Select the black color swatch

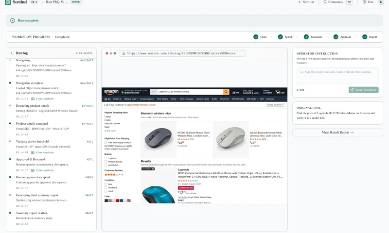[106, 200]
